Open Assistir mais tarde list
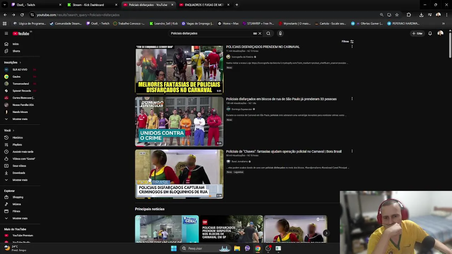Screen dimensions: 452x254 23,152
